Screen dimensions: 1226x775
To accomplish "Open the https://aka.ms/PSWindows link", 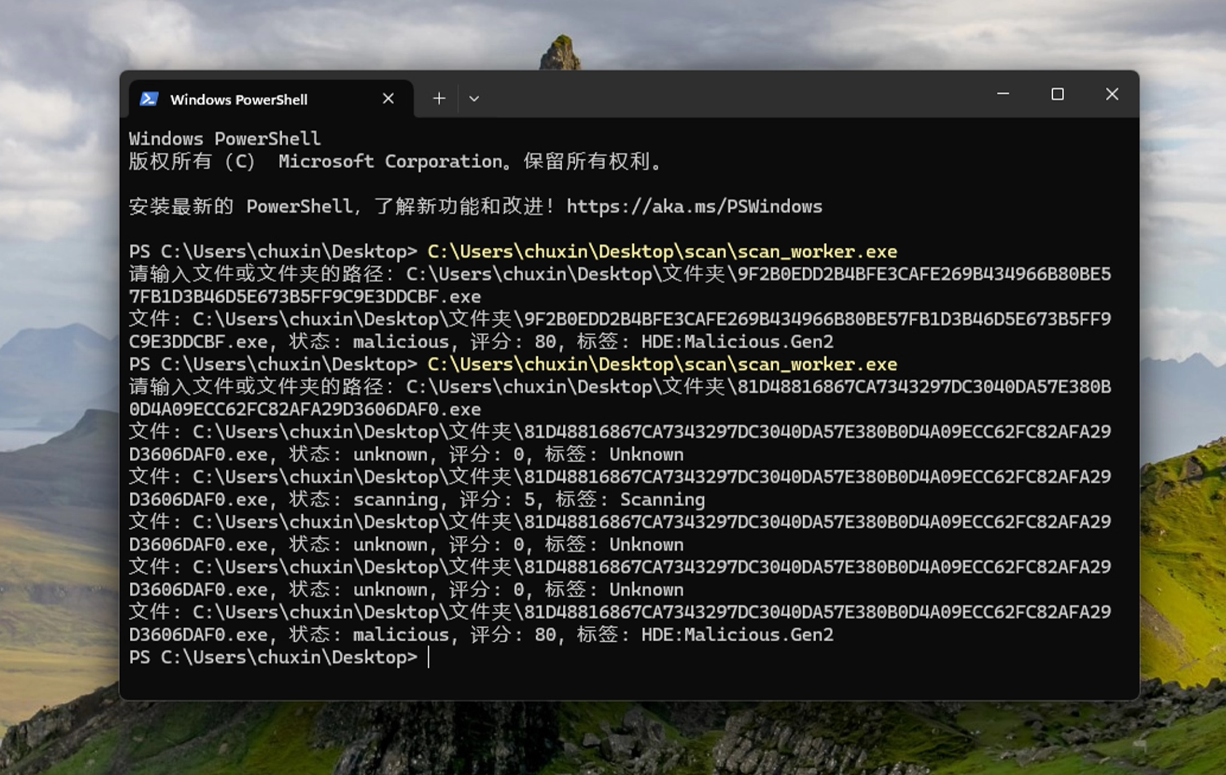I will pyautogui.click(x=693, y=207).
